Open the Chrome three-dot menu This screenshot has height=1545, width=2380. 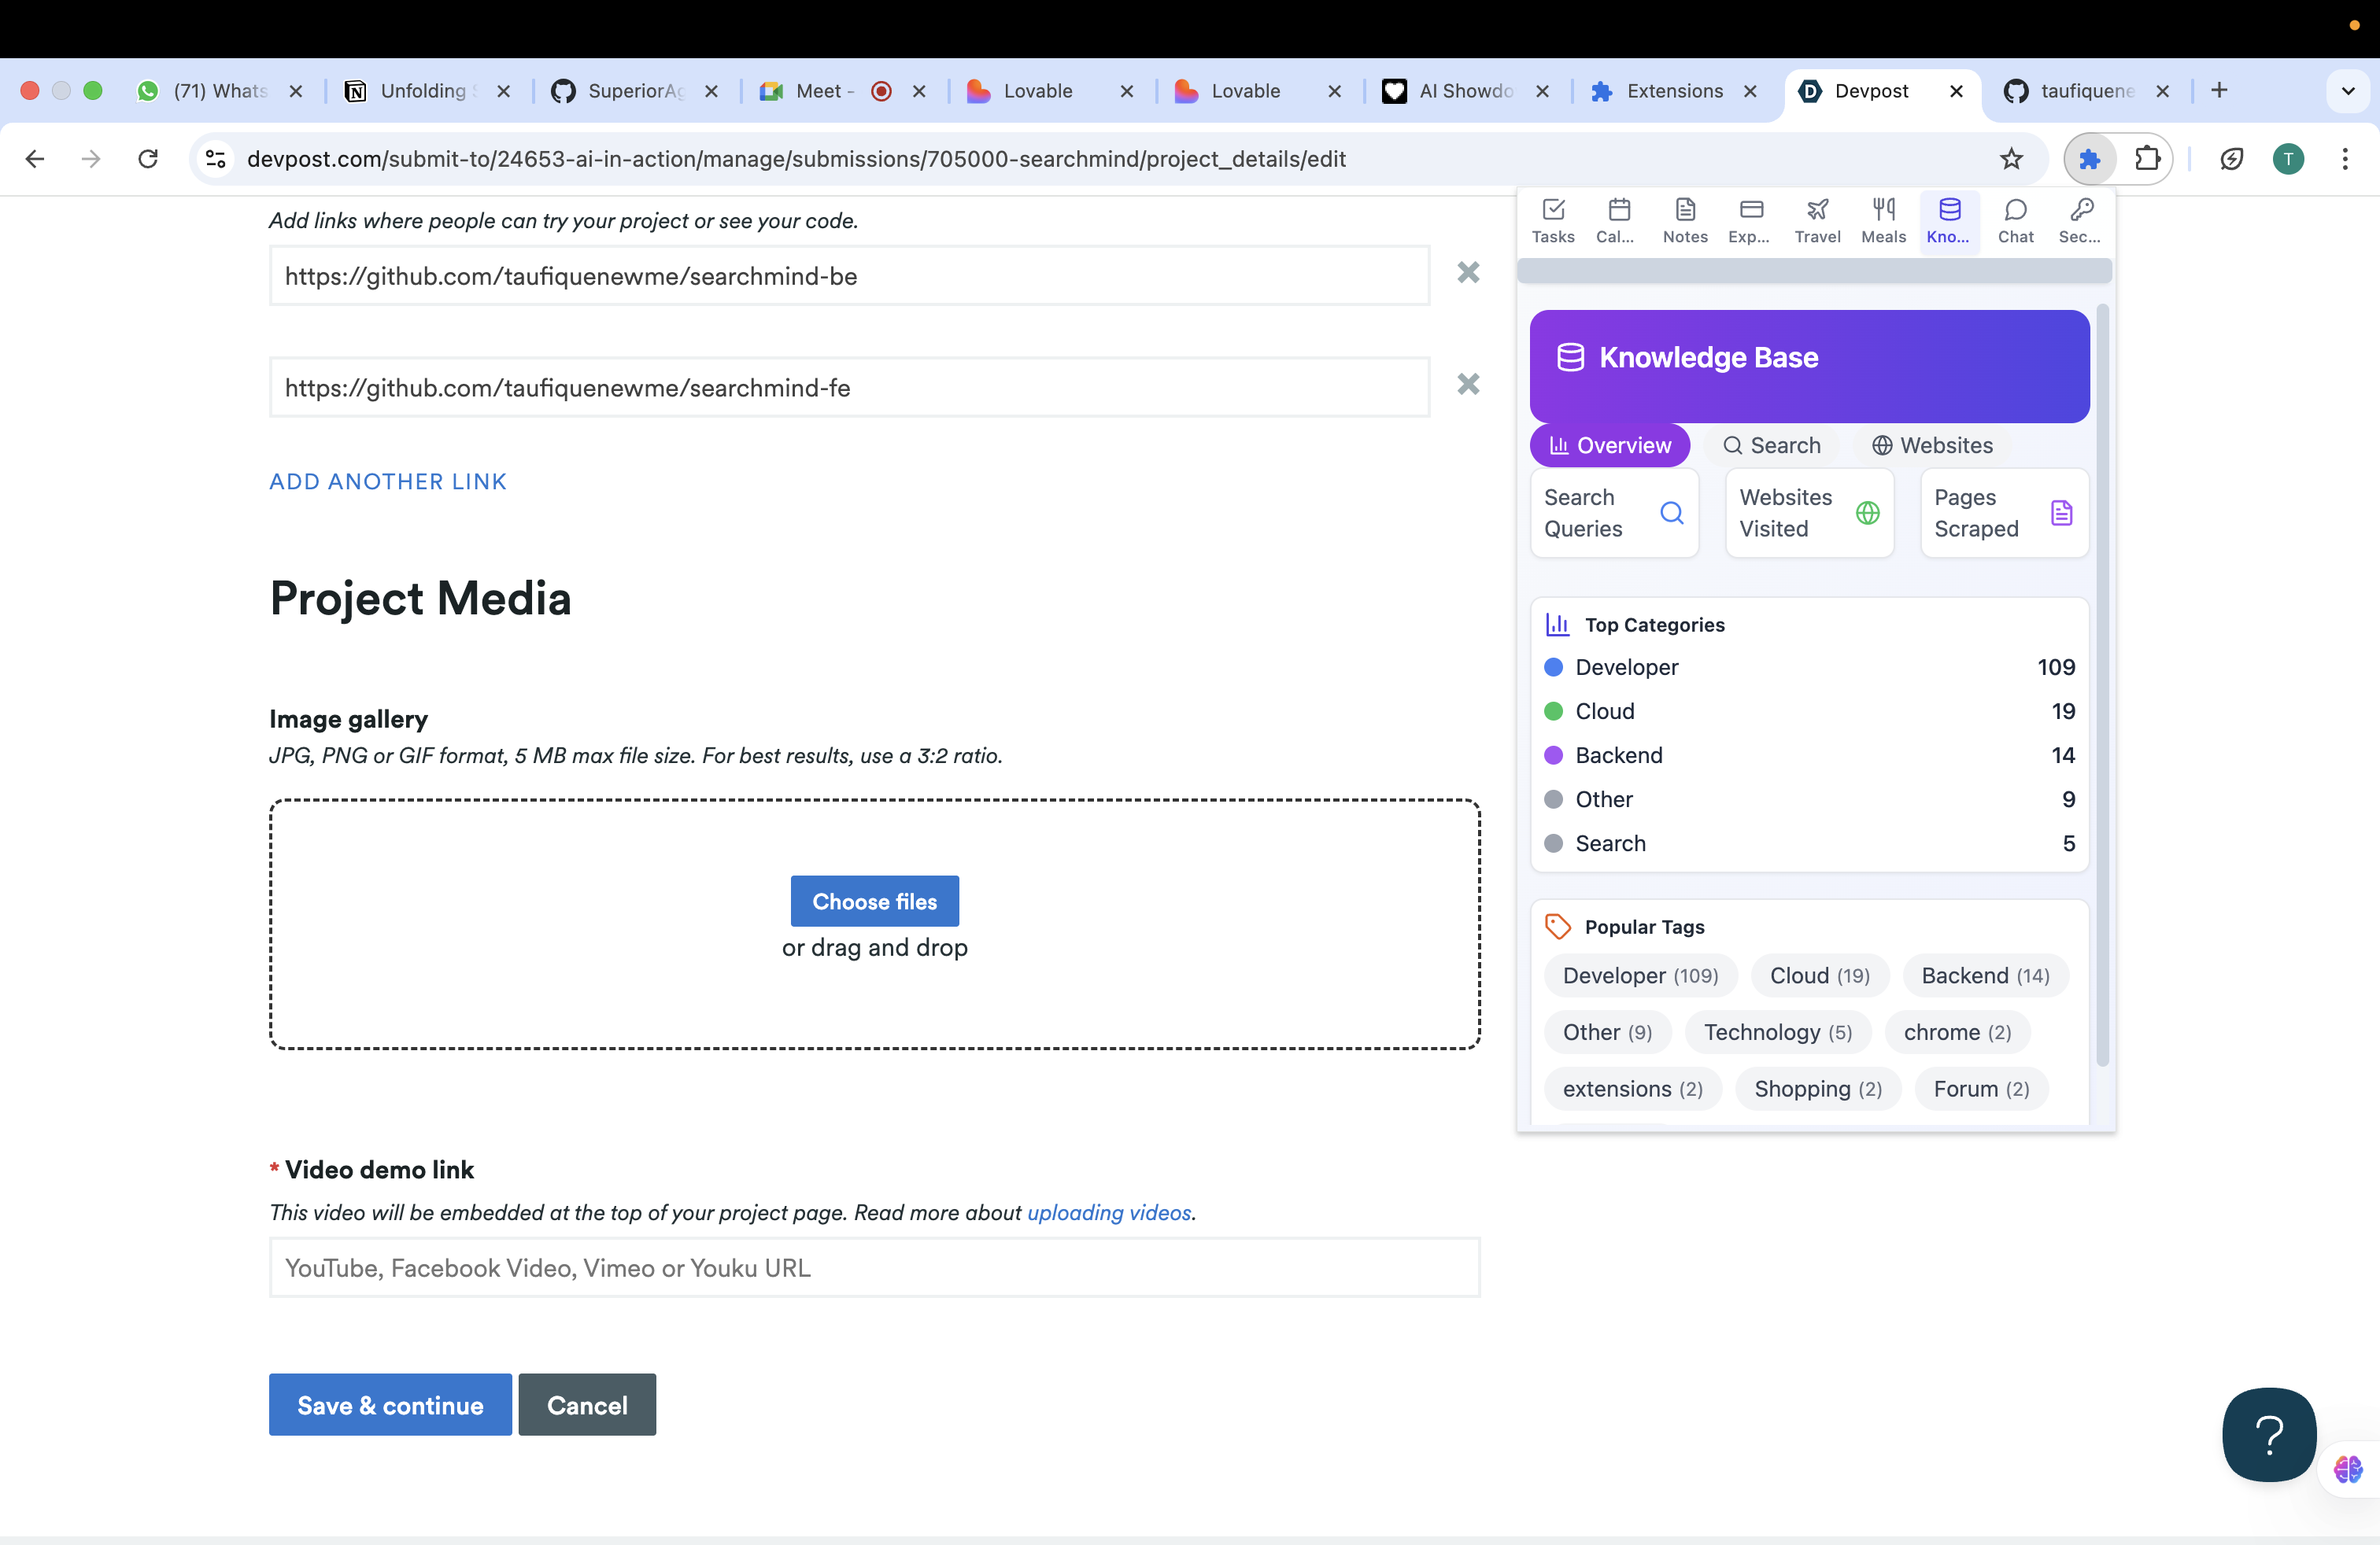[x=2344, y=159]
